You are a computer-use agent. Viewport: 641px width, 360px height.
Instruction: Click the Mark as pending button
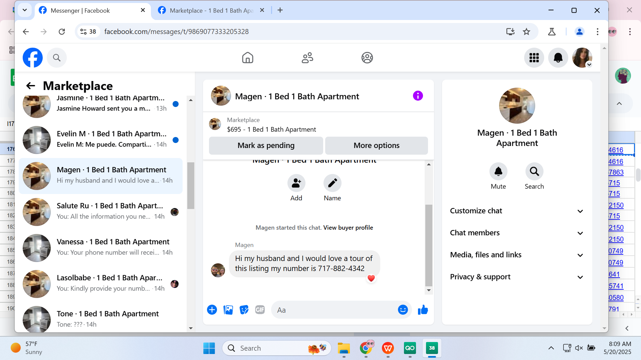[x=266, y=146]
